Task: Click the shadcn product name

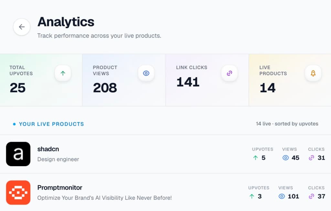Action: click(x=48, y=149)
